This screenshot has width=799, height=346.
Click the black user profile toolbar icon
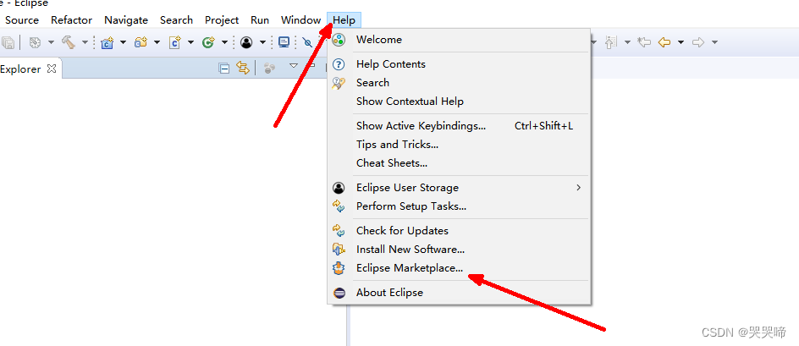point(246,42)
